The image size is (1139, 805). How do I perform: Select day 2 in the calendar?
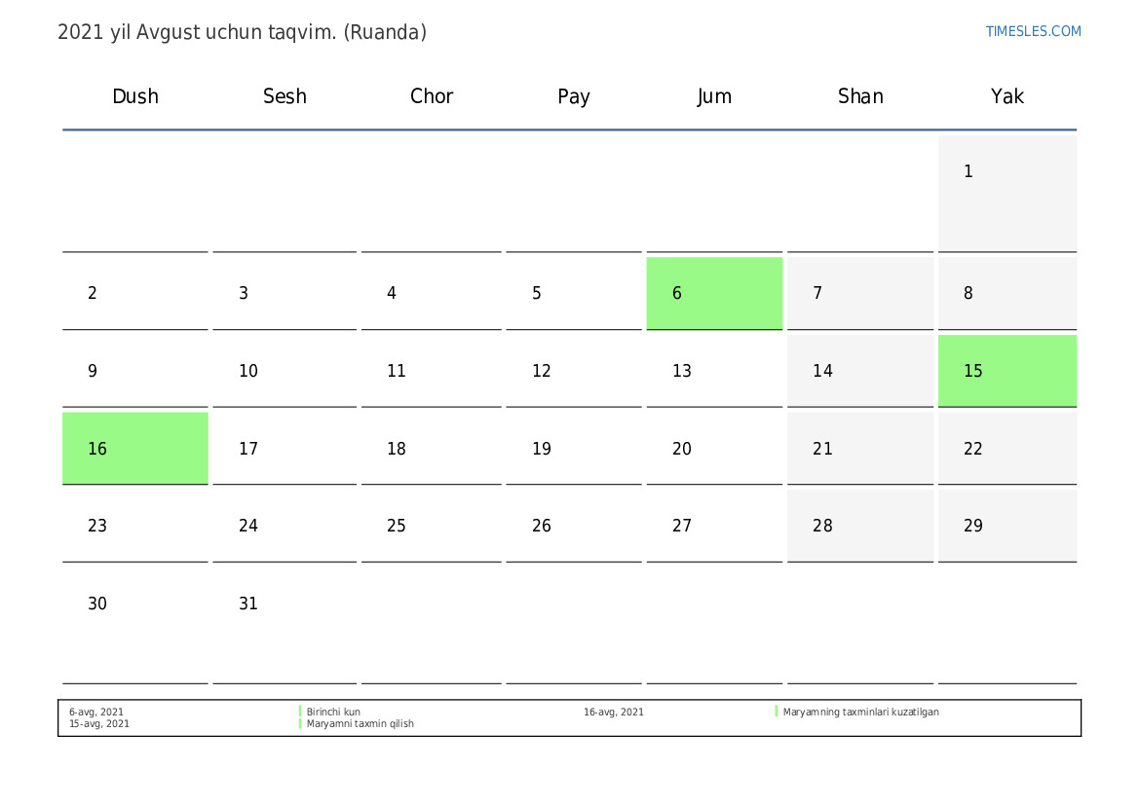[x=135, y=293]
